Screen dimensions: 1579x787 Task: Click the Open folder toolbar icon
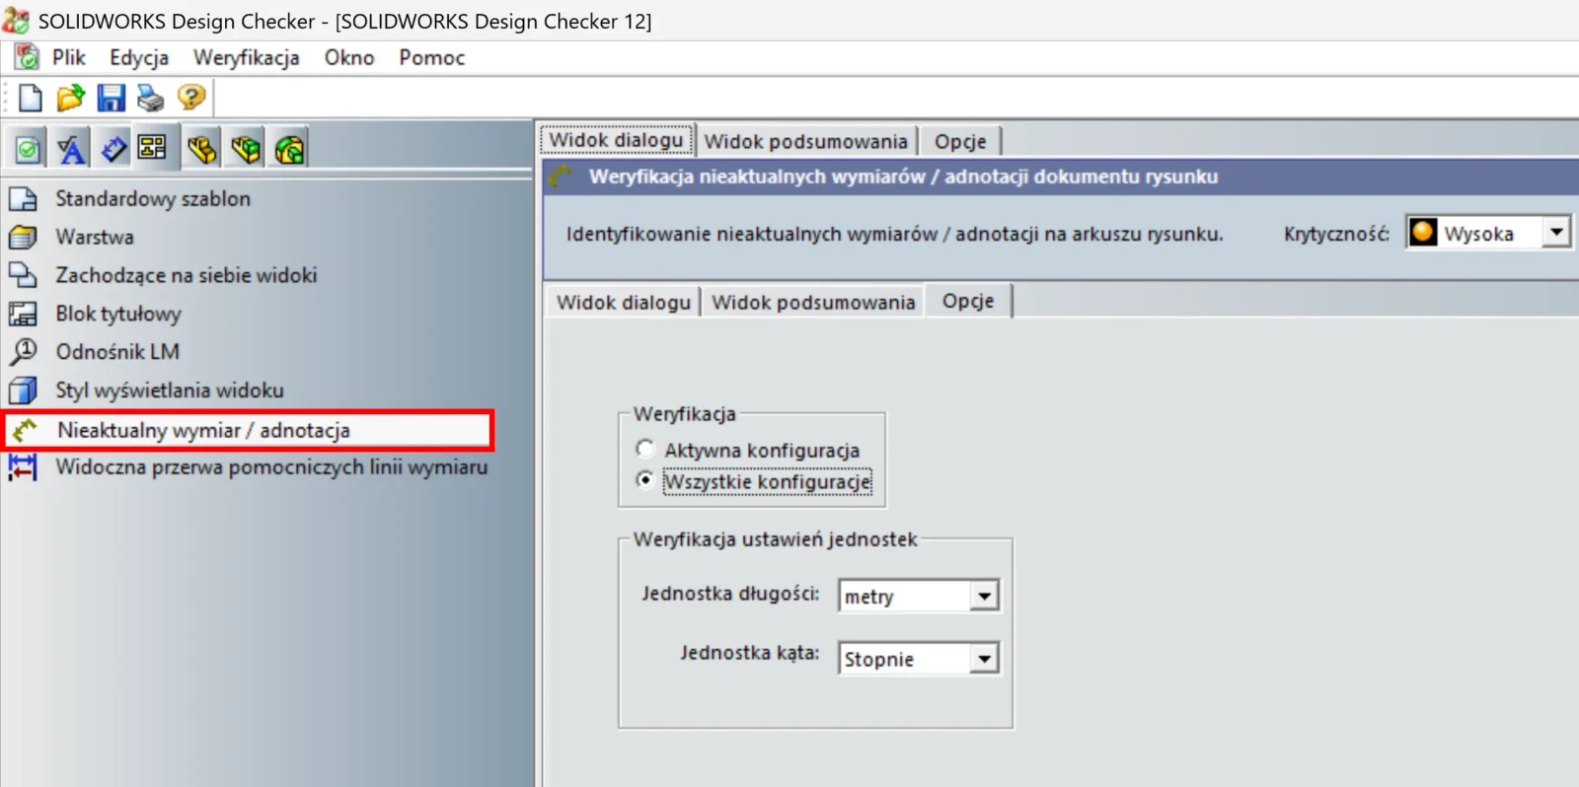tap(70, 98)
